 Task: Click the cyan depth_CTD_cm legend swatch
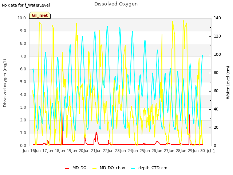click(133, 168)
